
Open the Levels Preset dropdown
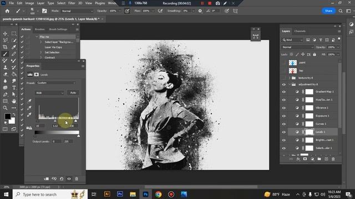click(x=56, y=83)
